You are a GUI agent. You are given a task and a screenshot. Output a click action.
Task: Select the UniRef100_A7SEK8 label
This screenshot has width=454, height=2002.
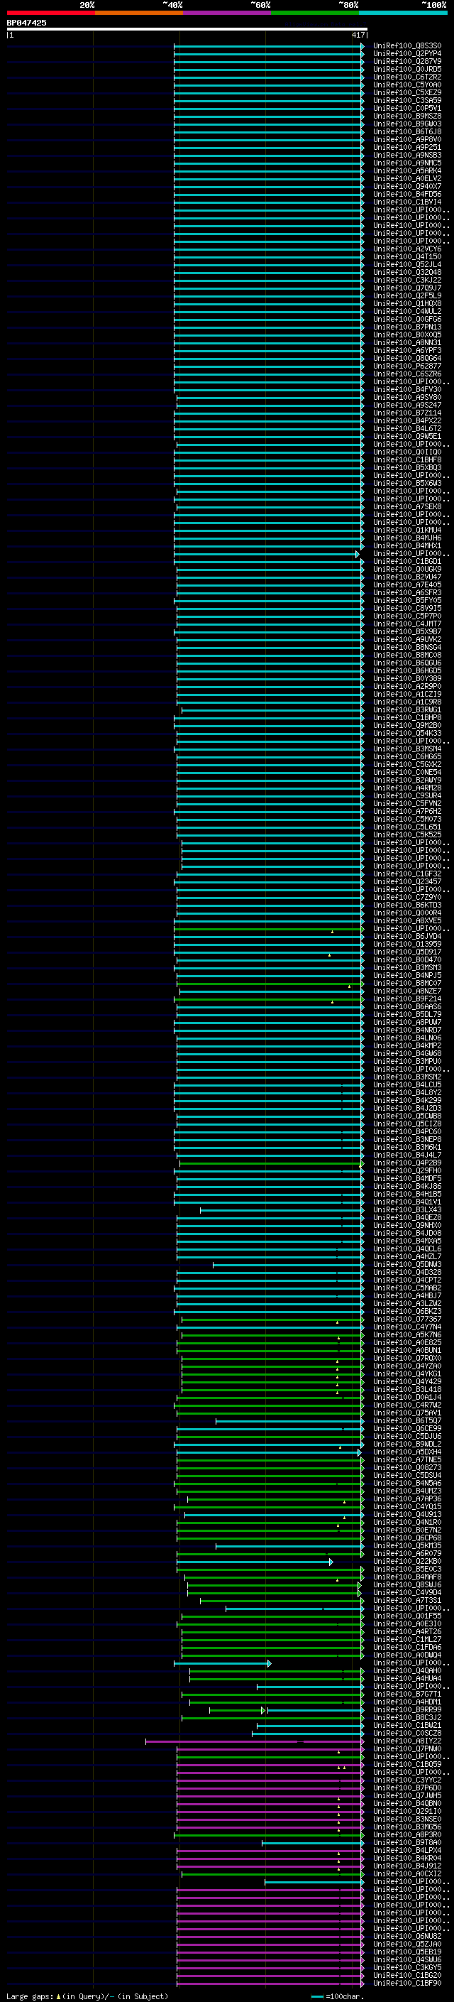point(406,507)
